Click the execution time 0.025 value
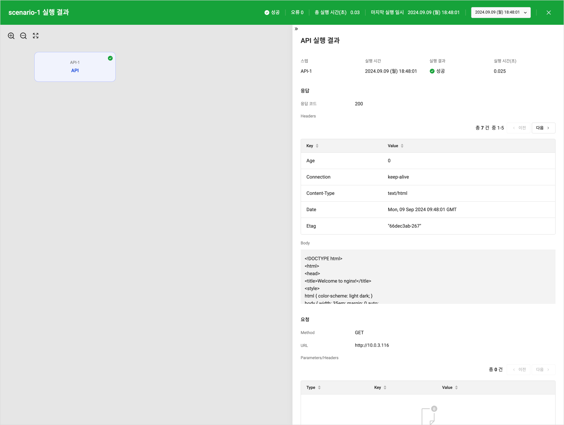Viewport: 564px width, 425px height. (x=500, y=71)
